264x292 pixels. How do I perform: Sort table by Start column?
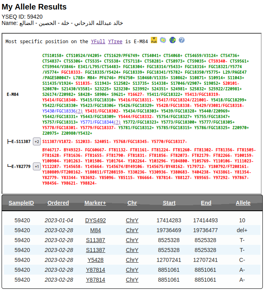169,203
